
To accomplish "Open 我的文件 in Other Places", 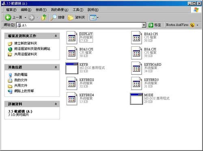I will (x=21, y=80).
